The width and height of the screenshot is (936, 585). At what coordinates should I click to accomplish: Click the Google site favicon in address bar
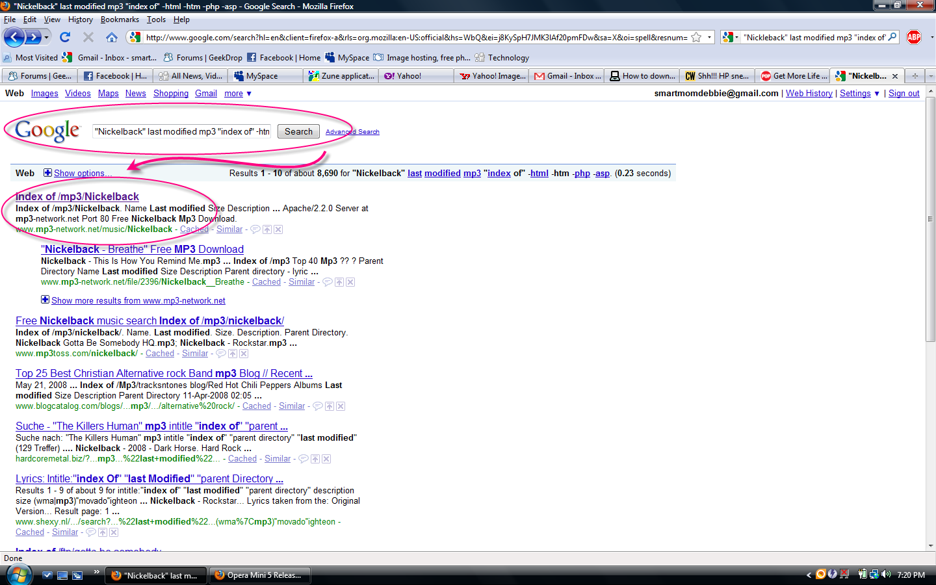click(x=135, y=38)
